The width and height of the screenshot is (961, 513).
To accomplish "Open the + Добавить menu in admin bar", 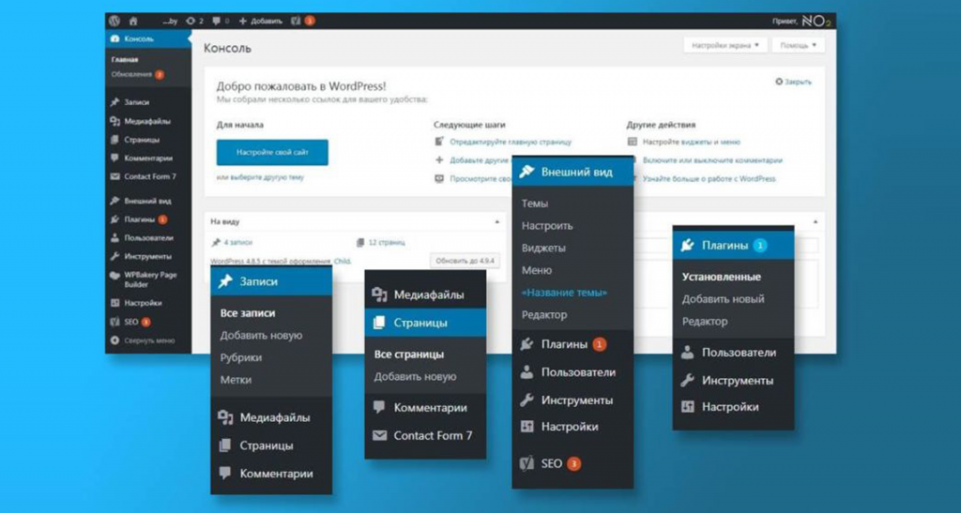I will pos(261,21).
